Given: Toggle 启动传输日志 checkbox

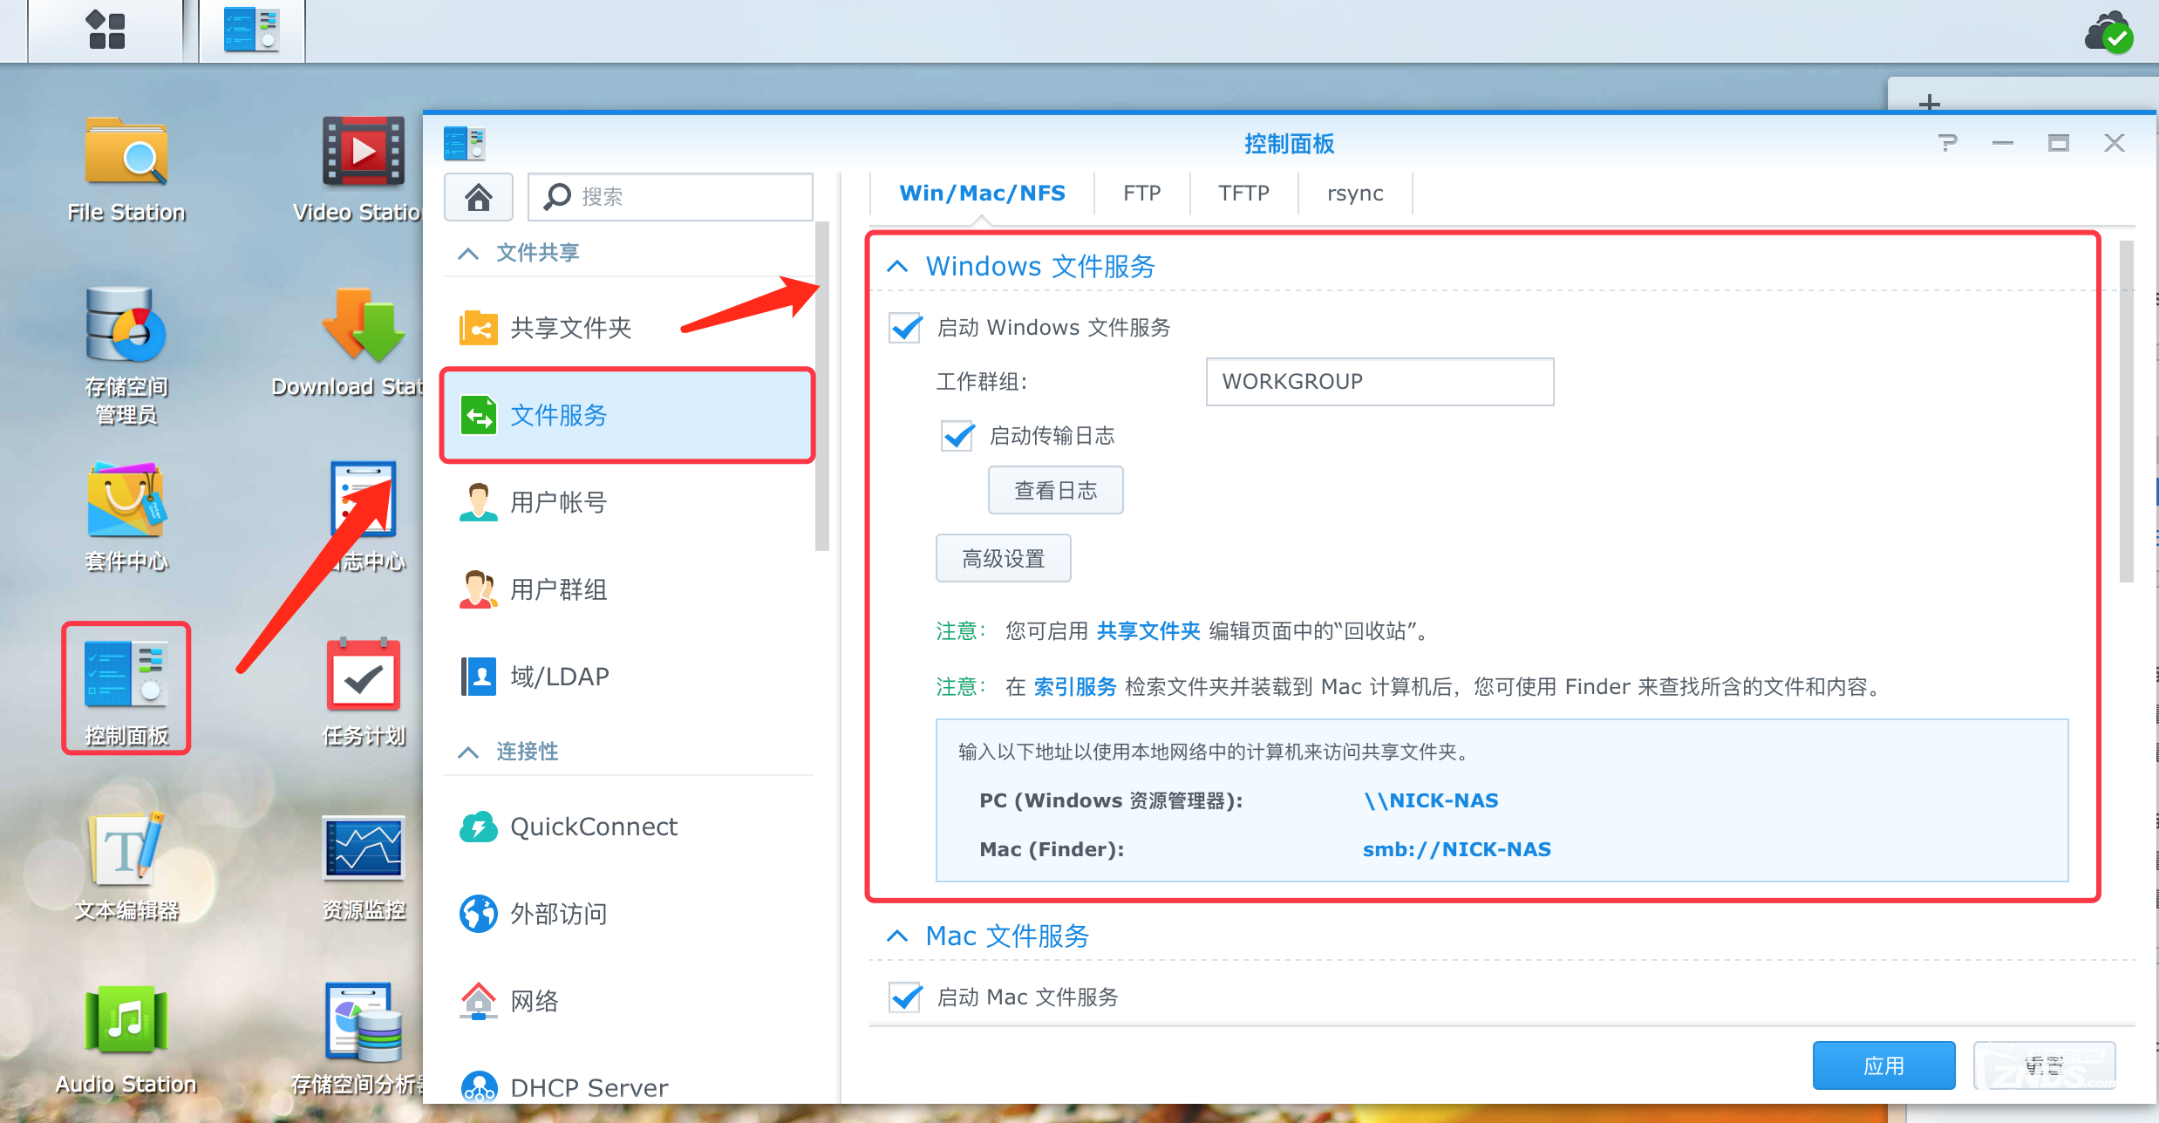Looking at the screenshot, I should pos(957,436).
